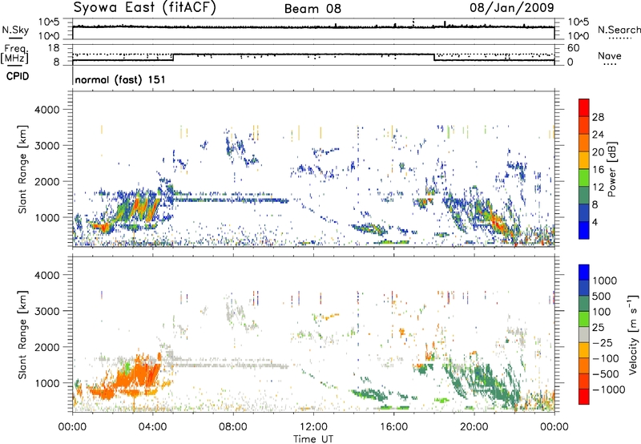Select the 'Time UT' axis title
Image resolution: width=641 pixels, height=444 pixels.
pos(313,439)
